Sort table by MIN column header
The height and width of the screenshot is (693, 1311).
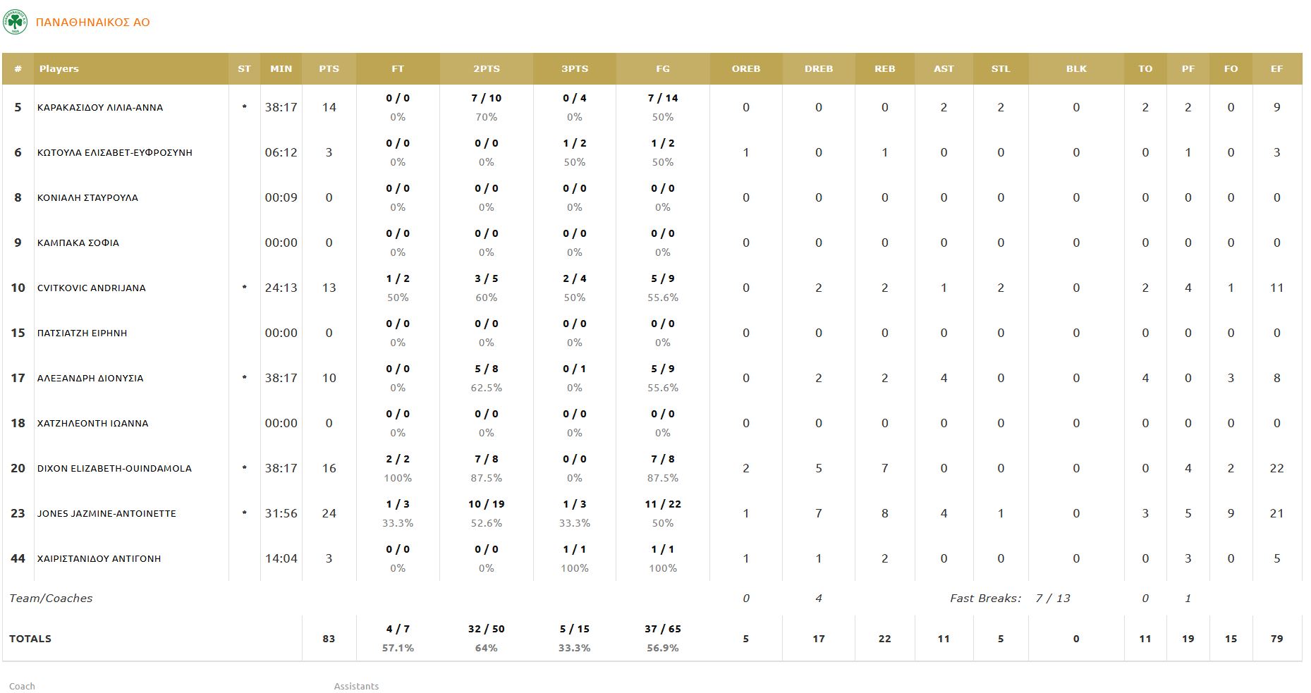point(281,69)
